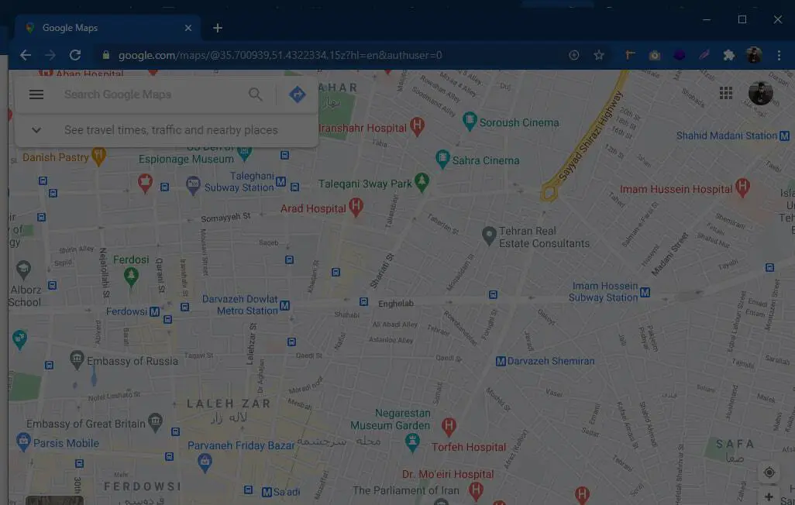Open a new browser tab
Viewport: 795px width, 505px height.
218,28
